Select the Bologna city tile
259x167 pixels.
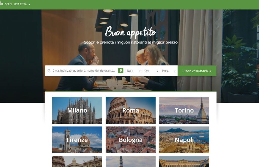point(131,140)
